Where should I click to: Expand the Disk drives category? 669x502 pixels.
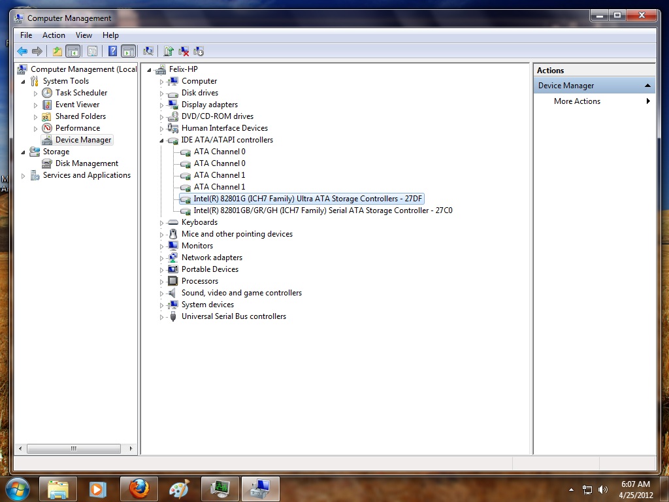pyautogui.click(x=162, y=93)
